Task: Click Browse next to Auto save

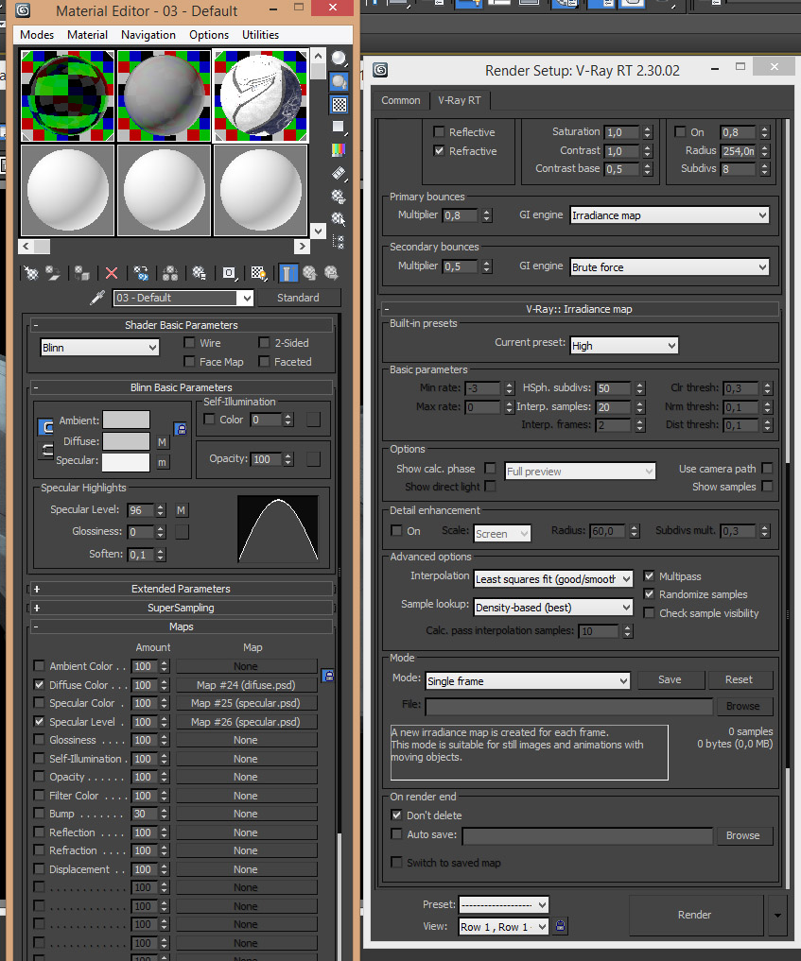Action: click(742, 835)
